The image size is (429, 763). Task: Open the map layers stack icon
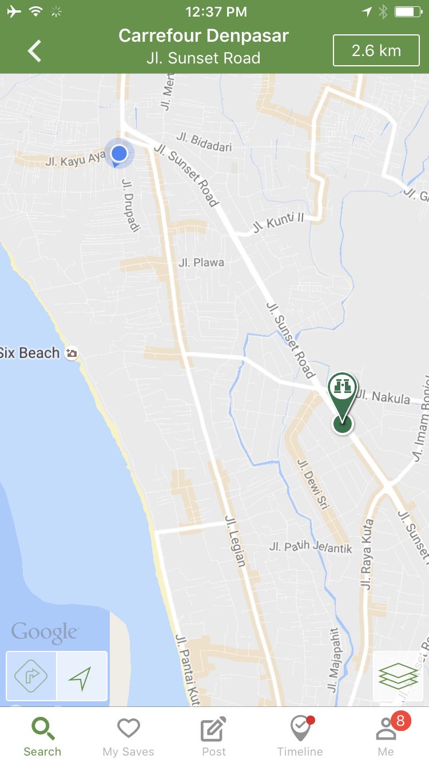[398, 676]
